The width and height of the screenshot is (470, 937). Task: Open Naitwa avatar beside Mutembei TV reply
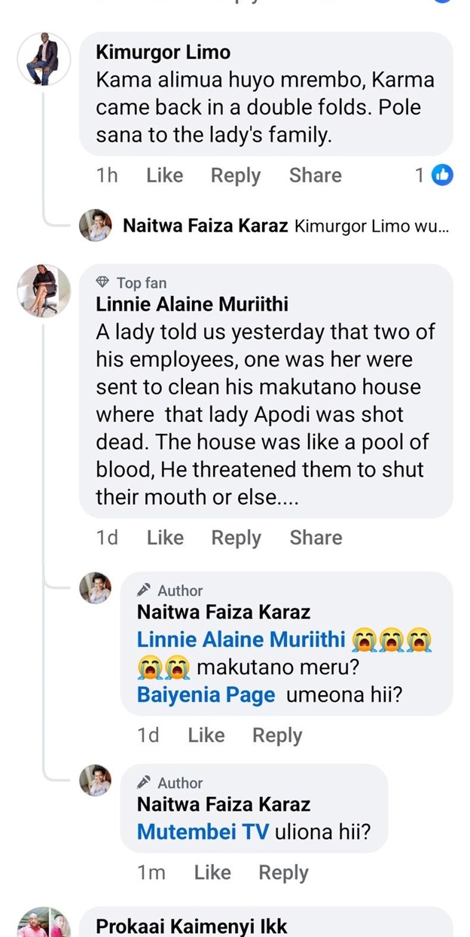96,780
